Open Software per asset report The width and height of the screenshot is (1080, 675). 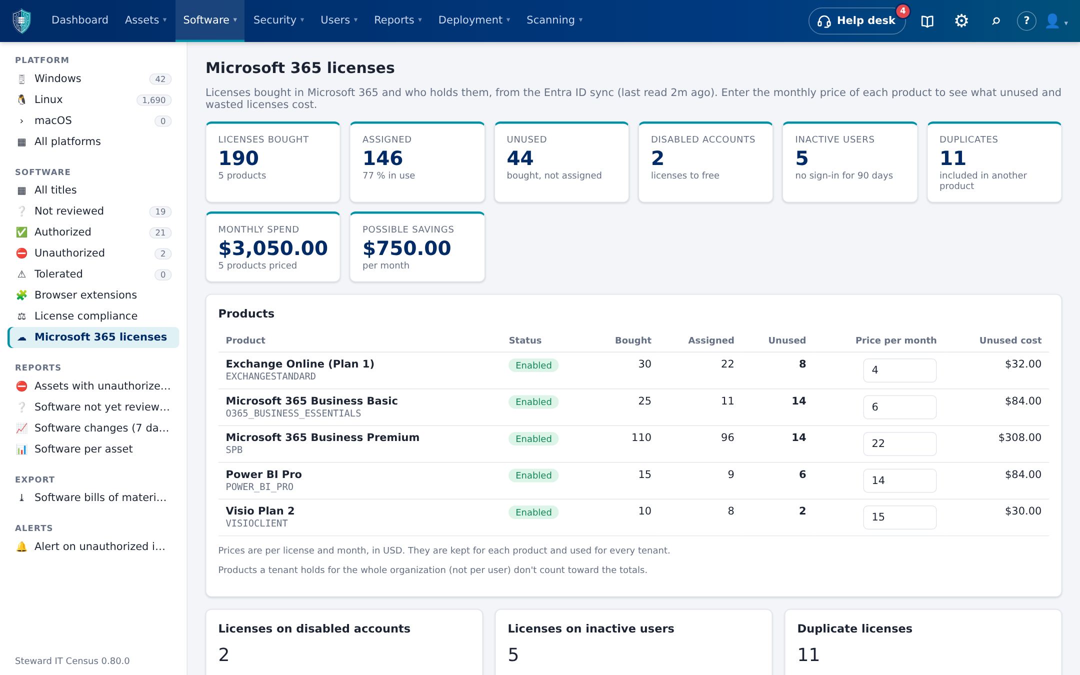click(x=93, y=449)
